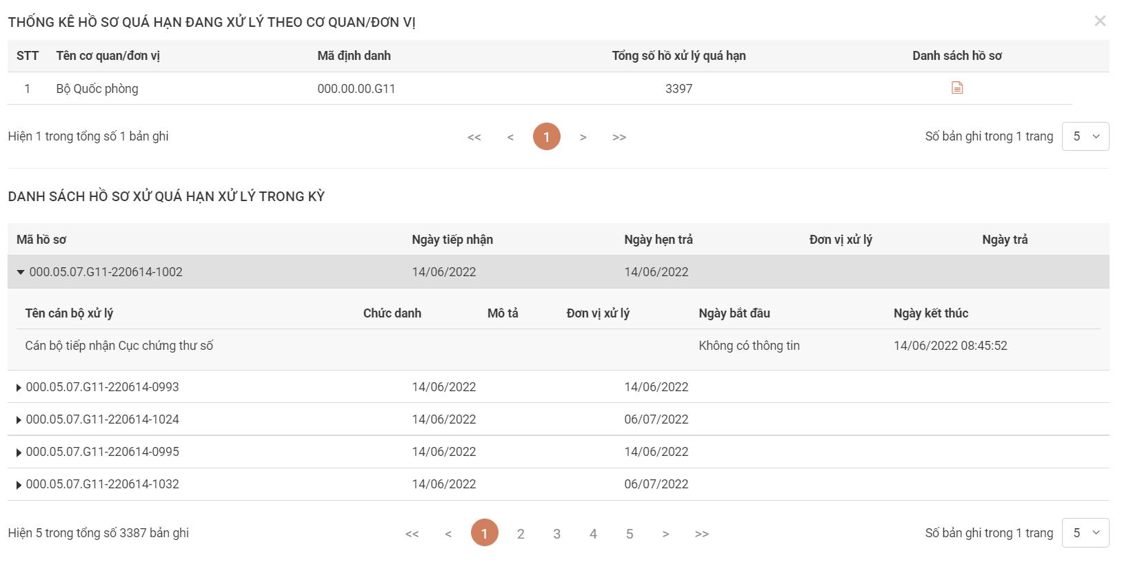
Task: Jump to page 5 of the record list
Action: pyautogui.click(x=629, y=534)
